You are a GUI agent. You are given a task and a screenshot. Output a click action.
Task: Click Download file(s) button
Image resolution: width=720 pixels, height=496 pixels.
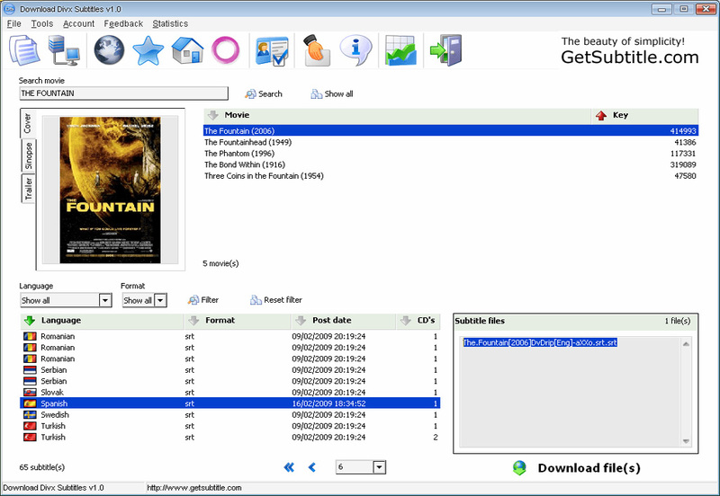click(576, 468)
